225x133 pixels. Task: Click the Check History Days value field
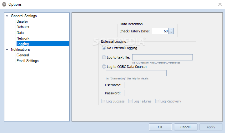160,31
